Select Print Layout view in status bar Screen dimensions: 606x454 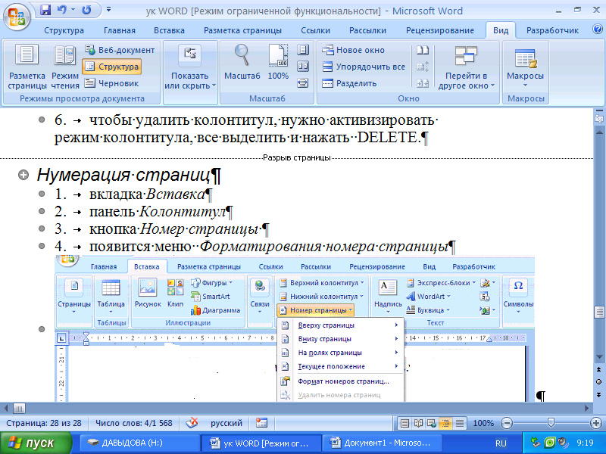tap(405, 424)
